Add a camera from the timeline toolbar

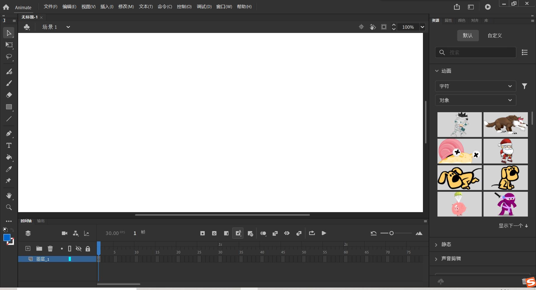[64, 233]
